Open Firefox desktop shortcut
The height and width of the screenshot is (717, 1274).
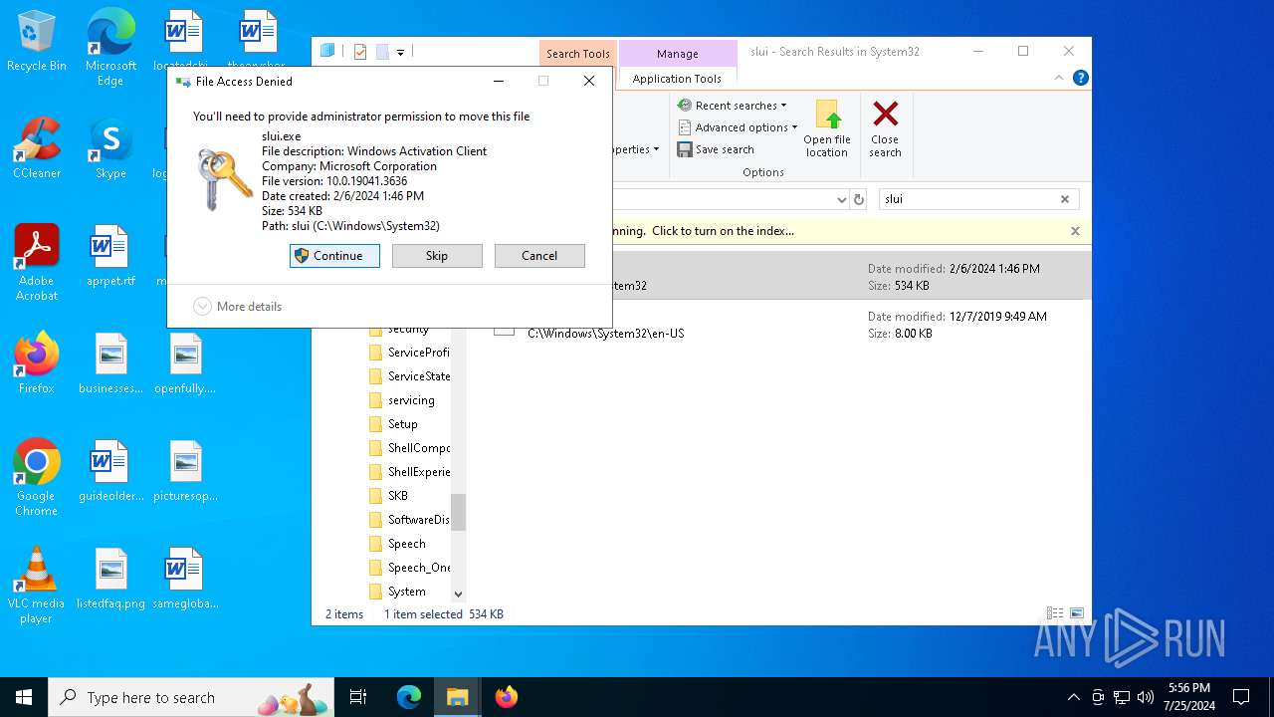(x=37, y=363)
